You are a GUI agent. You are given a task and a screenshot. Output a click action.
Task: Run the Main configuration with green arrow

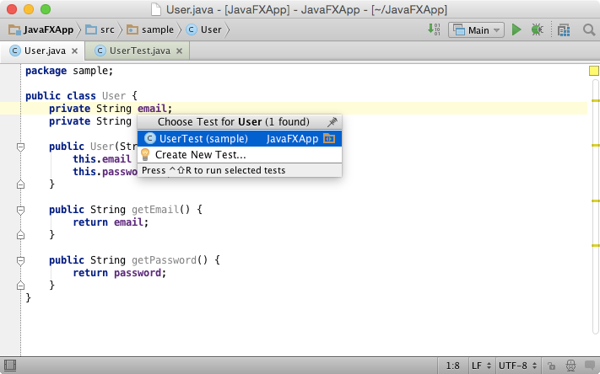[x=516, y=29]
